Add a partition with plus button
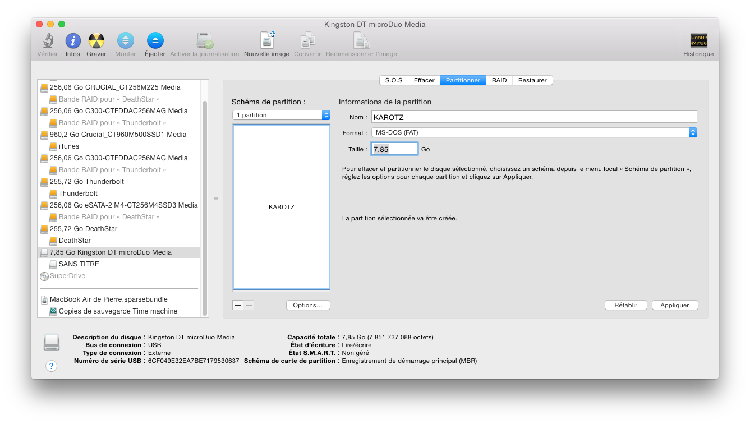 [x=238, y=305]
